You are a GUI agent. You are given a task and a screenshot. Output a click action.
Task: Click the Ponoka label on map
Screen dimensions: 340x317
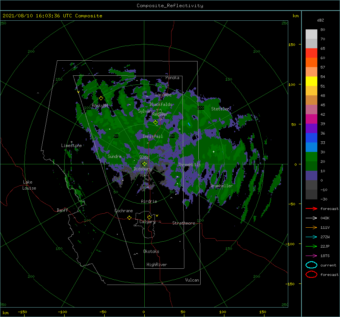(172, 78)
